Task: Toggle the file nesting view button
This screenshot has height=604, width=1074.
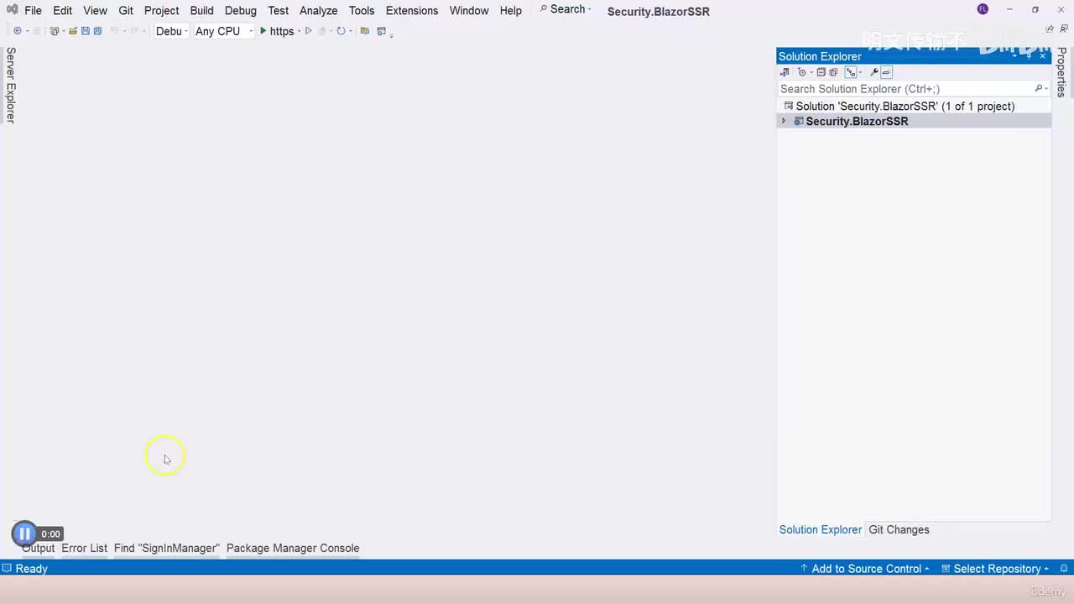Action: tap(850, 72)
